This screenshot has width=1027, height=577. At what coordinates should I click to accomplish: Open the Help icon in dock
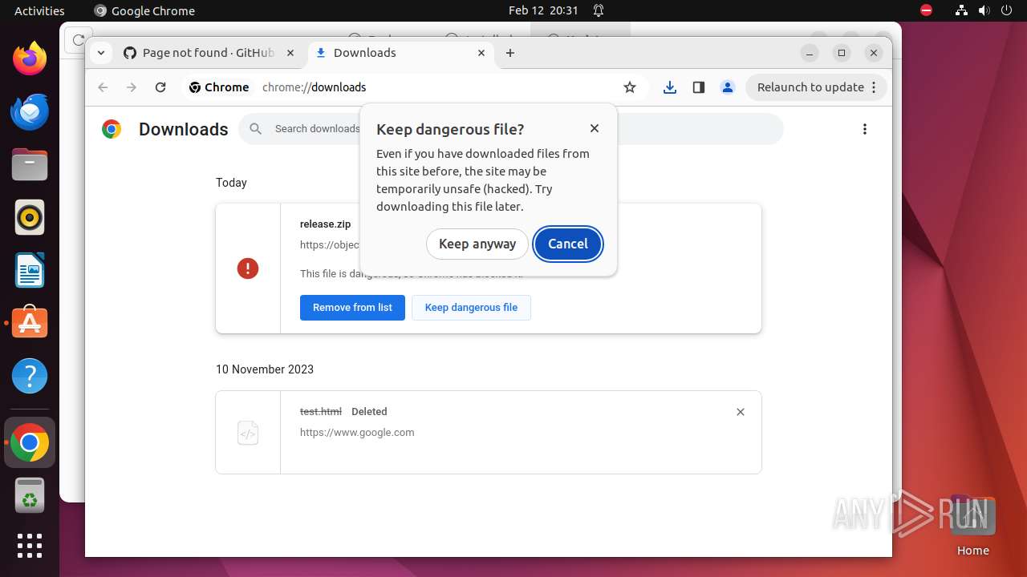click(x=30, y=376)
